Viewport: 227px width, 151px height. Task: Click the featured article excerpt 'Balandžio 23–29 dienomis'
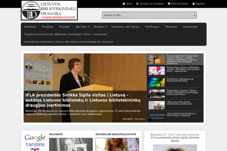(83, 112)
